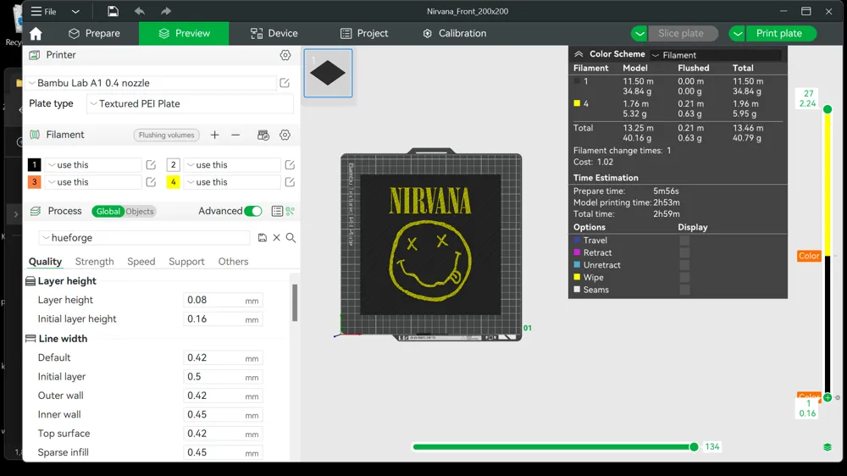The image size is (847, 476).
Task: Open printer settings gear icon
Action: click(x=285, y=55)
